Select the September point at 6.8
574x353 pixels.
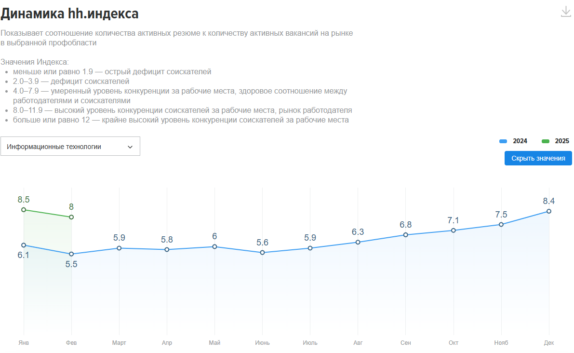tap(406, 235)
